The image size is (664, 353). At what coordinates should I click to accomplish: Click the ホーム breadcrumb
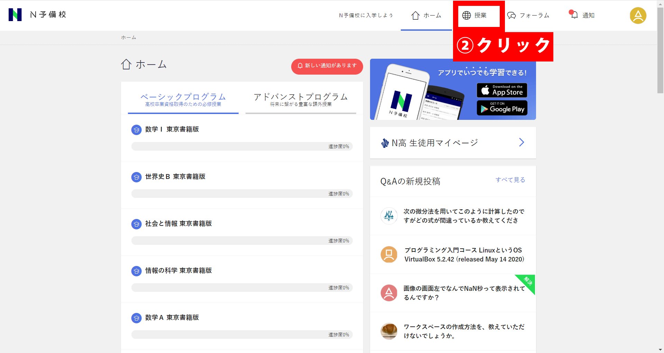128,37
